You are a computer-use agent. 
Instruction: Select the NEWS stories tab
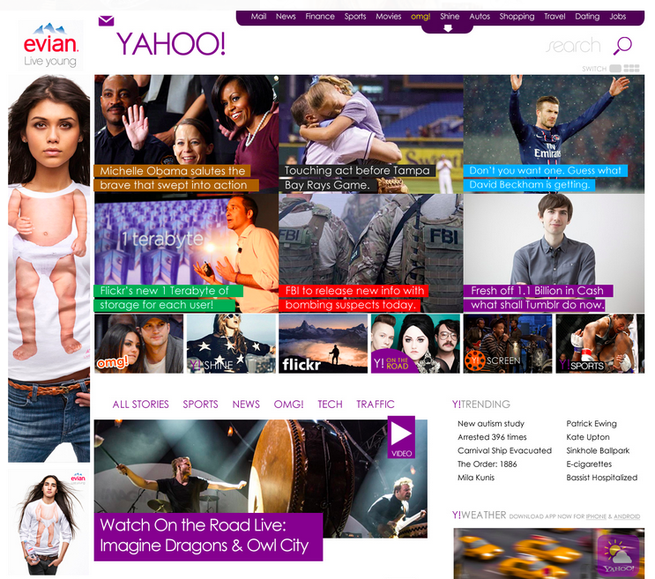click(246, 405)
